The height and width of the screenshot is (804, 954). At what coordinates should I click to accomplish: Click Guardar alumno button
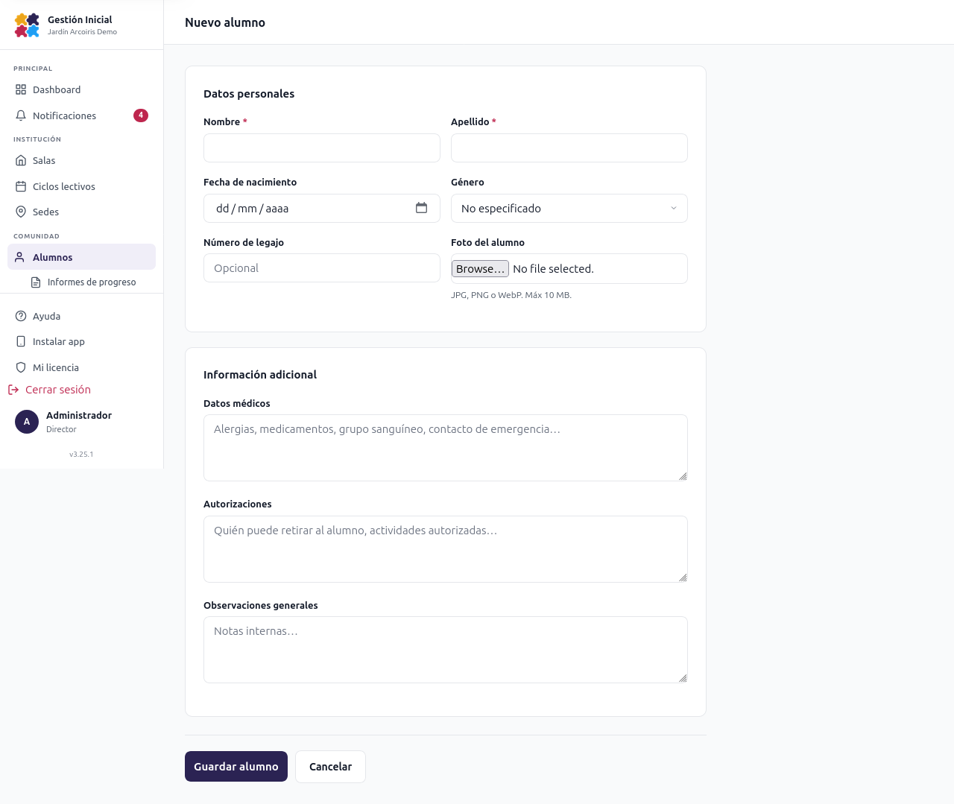(x=236, y=766)
